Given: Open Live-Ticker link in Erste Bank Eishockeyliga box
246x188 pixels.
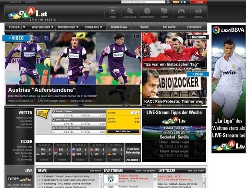Looking at the screenshot, I should (133, 160).
